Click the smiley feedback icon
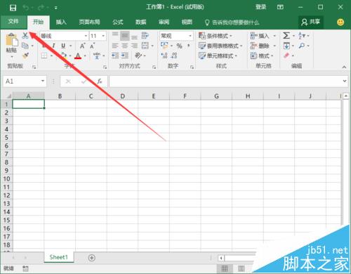Image resolution: width=351 pixels, height=274 pixels. tap(340, 22)
